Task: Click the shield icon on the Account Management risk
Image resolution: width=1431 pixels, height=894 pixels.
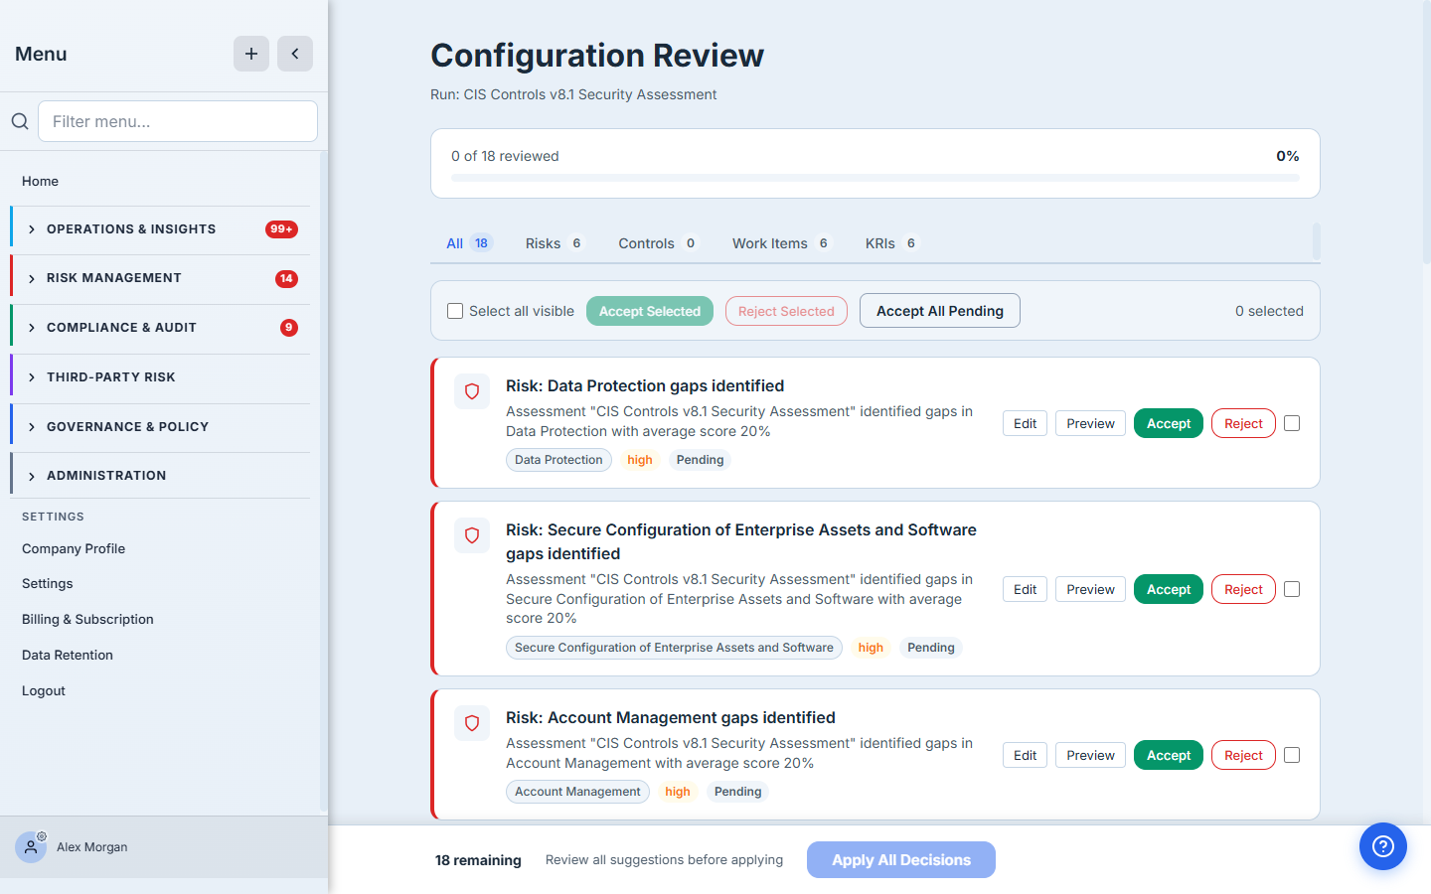Action: pos(472,723)
